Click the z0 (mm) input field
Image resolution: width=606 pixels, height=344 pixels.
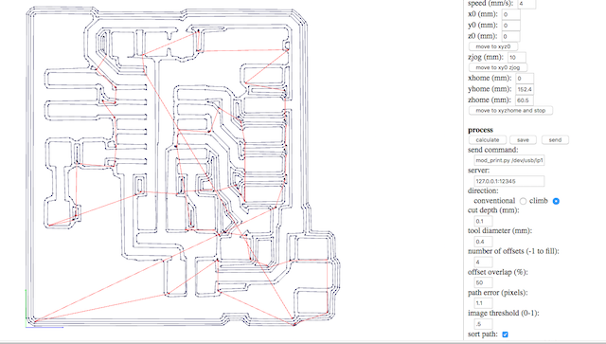coord(511,36)
